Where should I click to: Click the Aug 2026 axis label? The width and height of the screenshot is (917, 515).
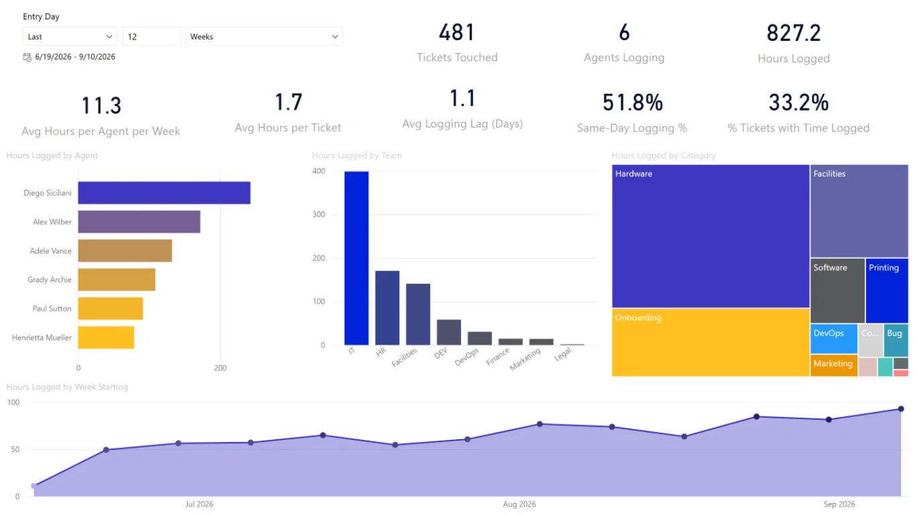point(519,504)
